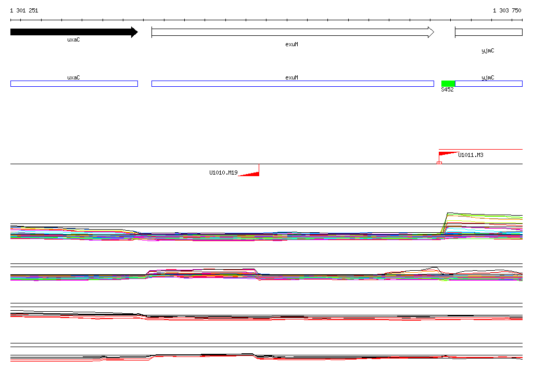Select the blue-outlined uxaC segment box

click(74, 84)
